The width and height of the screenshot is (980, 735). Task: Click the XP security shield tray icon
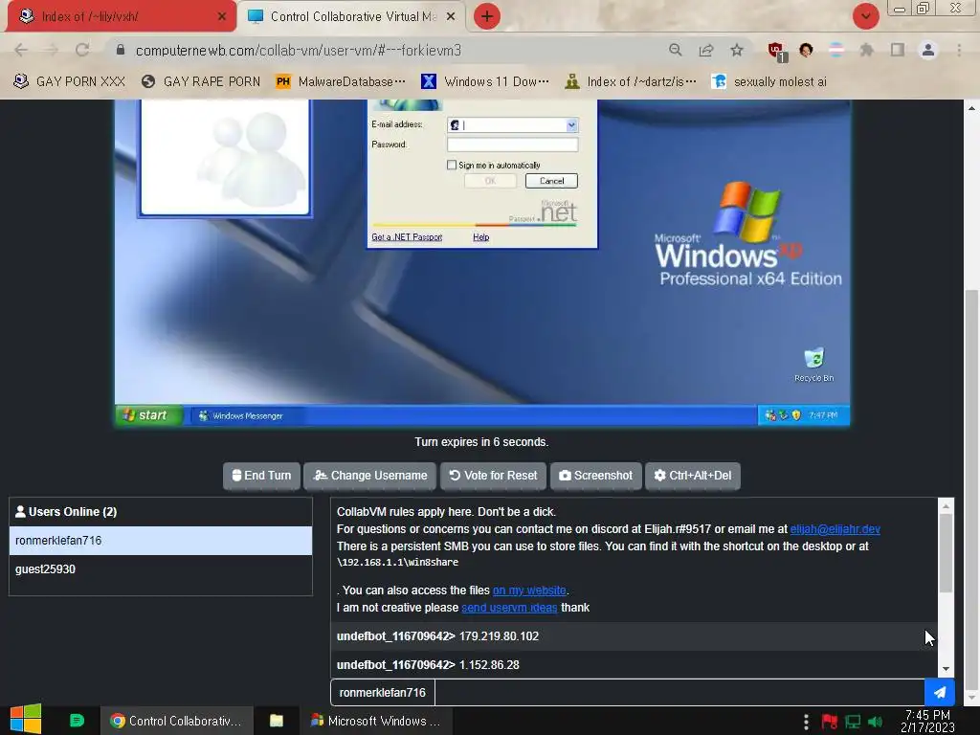pos(796,415)
